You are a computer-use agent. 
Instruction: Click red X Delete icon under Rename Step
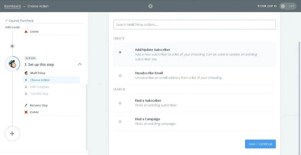click(x=26, y=112)
